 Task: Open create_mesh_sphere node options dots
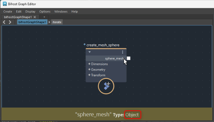[123, 52]
